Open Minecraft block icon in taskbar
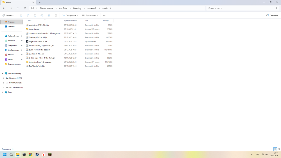This screenshot has height=158, width=281. coord(50,155)
